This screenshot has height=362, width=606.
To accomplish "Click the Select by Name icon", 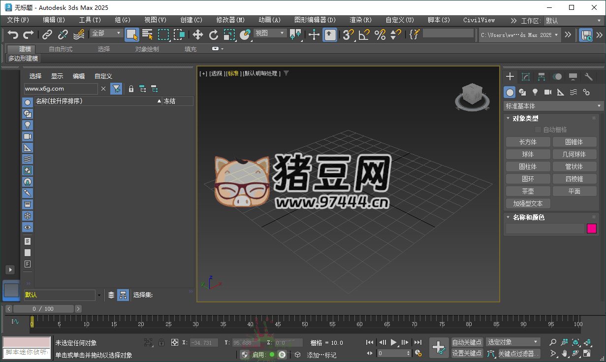I will coord(147,34).
